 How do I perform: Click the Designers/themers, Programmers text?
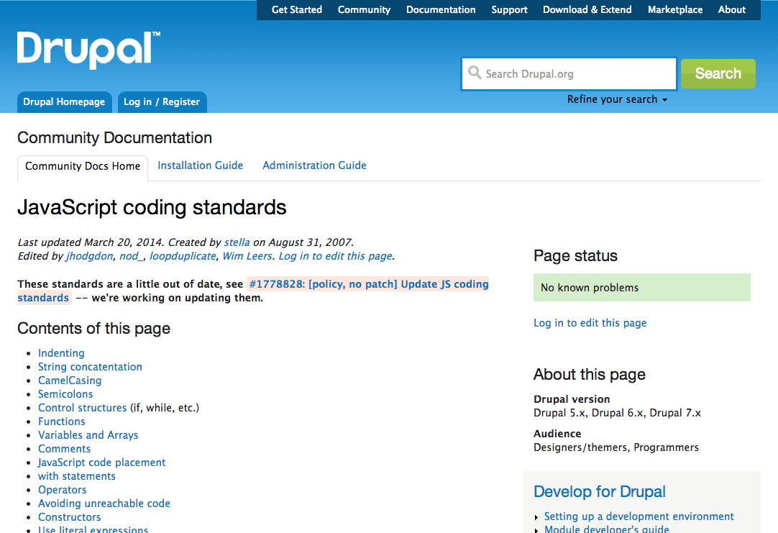tap(615, 447)
